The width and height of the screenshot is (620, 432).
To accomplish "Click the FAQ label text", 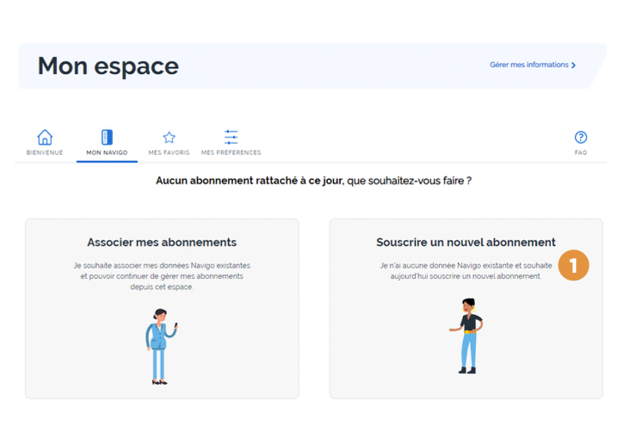I will pos(581,152).
